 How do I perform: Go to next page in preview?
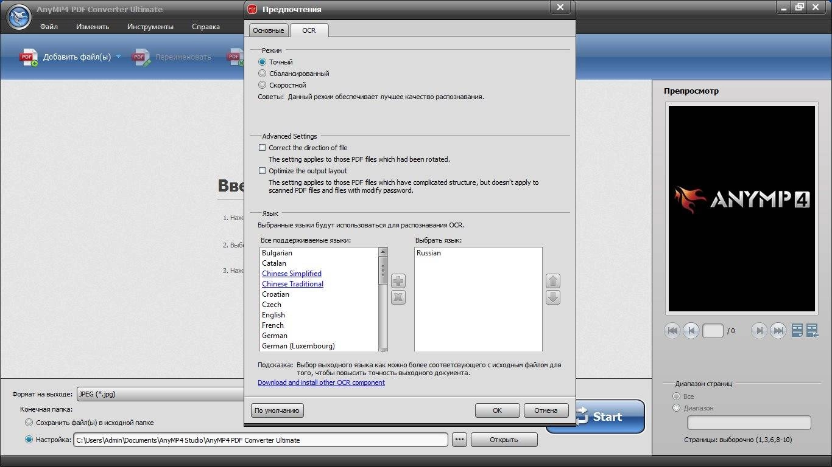(x=759, y=331)
